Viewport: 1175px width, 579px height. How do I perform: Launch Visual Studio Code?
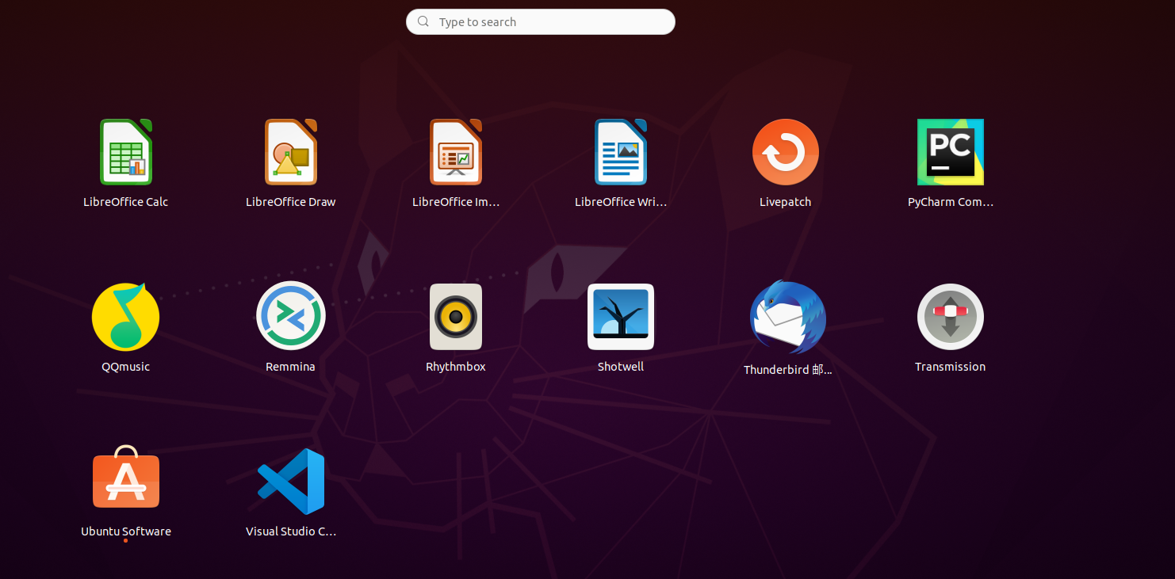pos(290,481)
